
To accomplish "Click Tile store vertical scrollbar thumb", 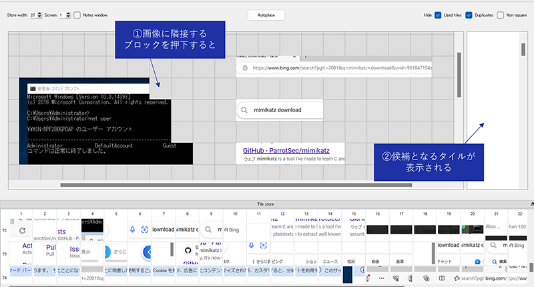I will point(531,267).
